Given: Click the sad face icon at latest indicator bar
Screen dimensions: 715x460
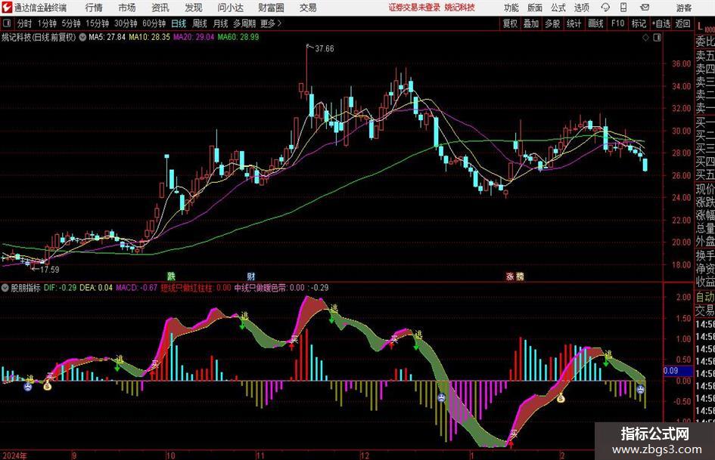Looking at the screenshot, I should click(641, 390).
